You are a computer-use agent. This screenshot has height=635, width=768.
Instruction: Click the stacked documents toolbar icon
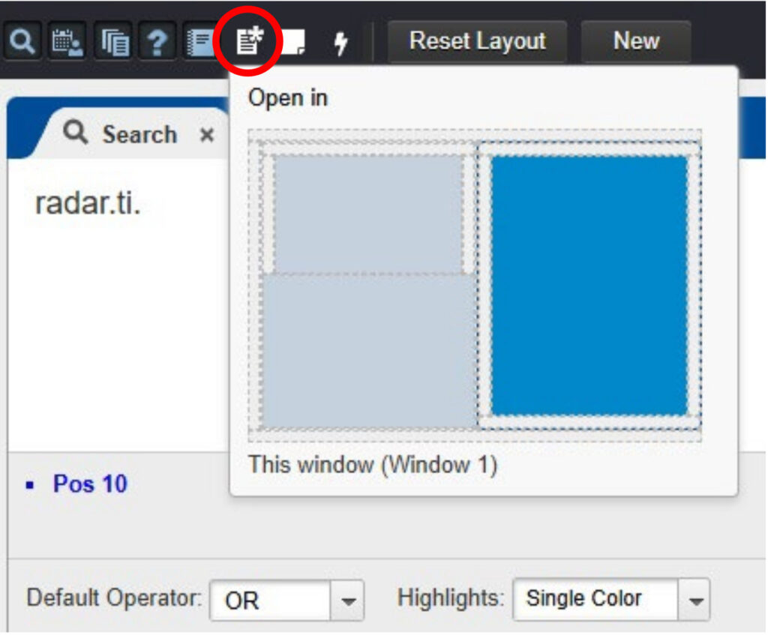coord(112,42)
